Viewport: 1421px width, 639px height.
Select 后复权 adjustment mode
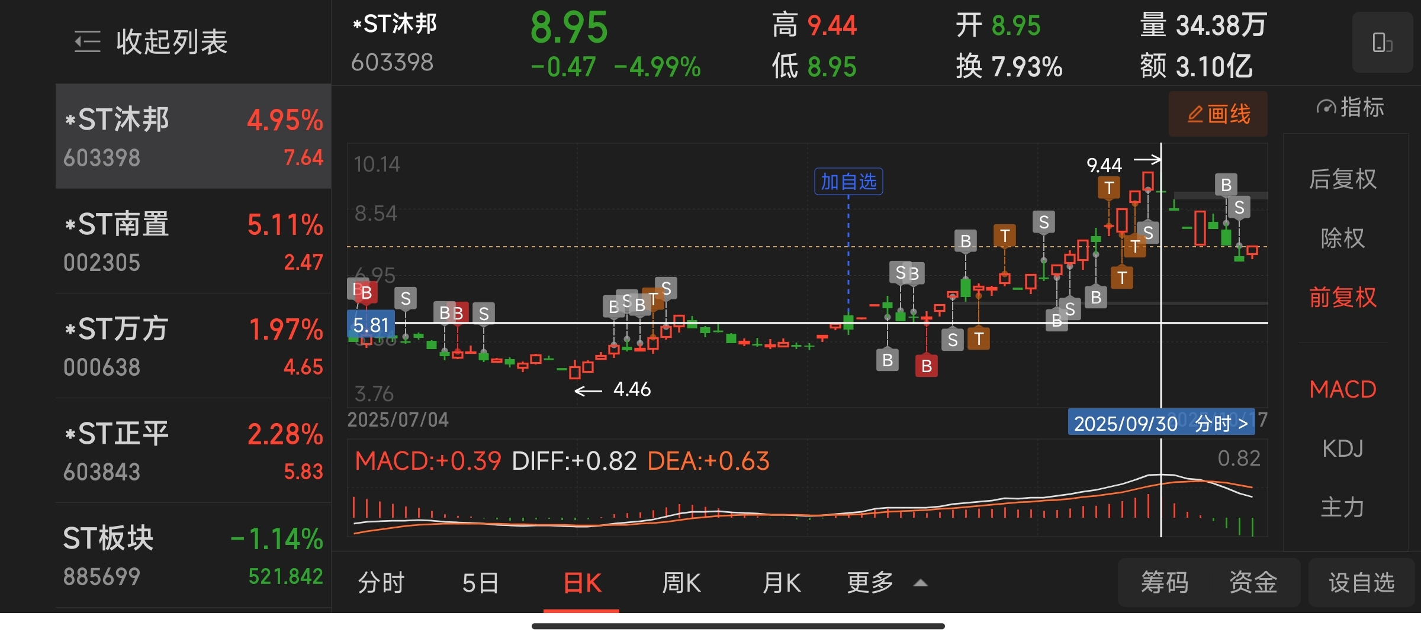click(1342, 179)
